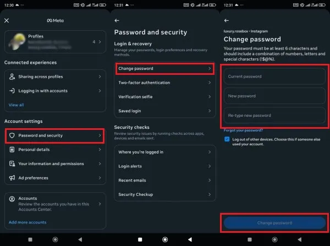Expand Change password row chevron
The width and height of the screenshot is (330, 246).
210,68
